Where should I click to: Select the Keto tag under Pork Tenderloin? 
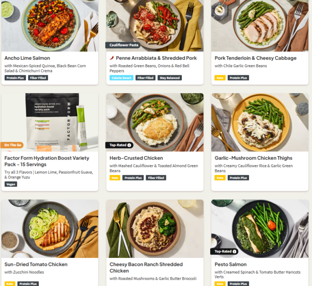click(x=220, y=78)
